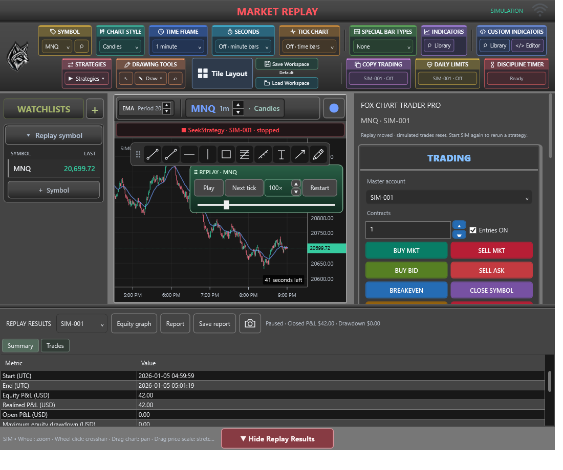Viewport: 563px width, 470px height.
Task: Grab the drawing toolbar drag handle
Action: (x=138, y=154)
